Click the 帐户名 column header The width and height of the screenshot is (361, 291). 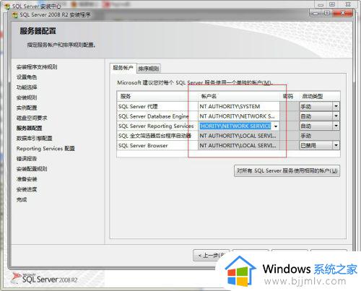tap(239, 96)
